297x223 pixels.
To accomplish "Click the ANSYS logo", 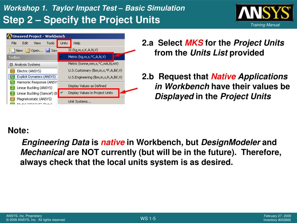I will point(265,12).
